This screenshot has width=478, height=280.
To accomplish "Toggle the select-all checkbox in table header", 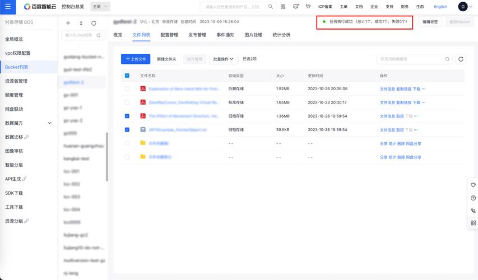I will click(127, 76).
